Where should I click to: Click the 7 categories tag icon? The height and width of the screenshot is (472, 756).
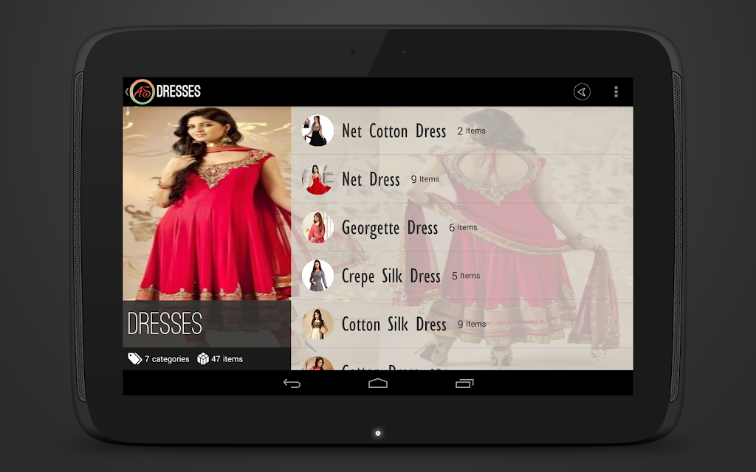pos(134,358)
